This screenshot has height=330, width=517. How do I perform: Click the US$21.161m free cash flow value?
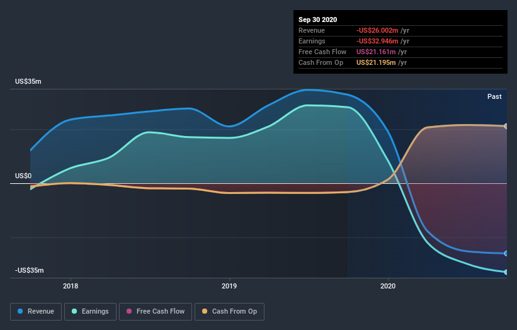376,52
